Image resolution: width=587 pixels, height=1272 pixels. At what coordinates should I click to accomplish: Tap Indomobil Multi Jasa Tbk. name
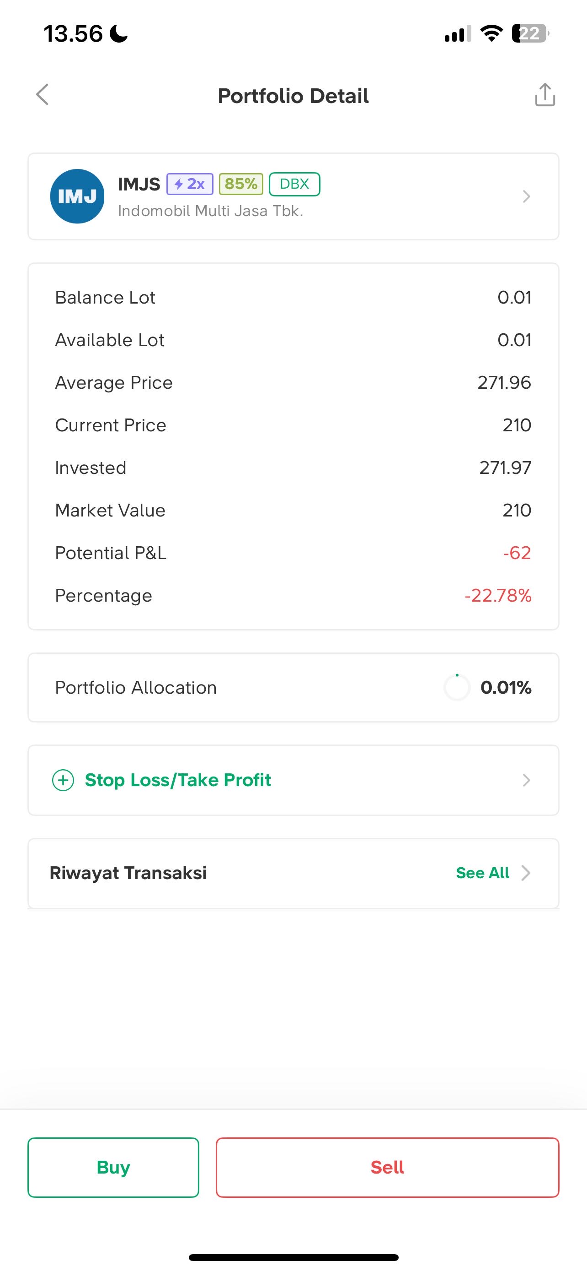(x=210, y=211)
